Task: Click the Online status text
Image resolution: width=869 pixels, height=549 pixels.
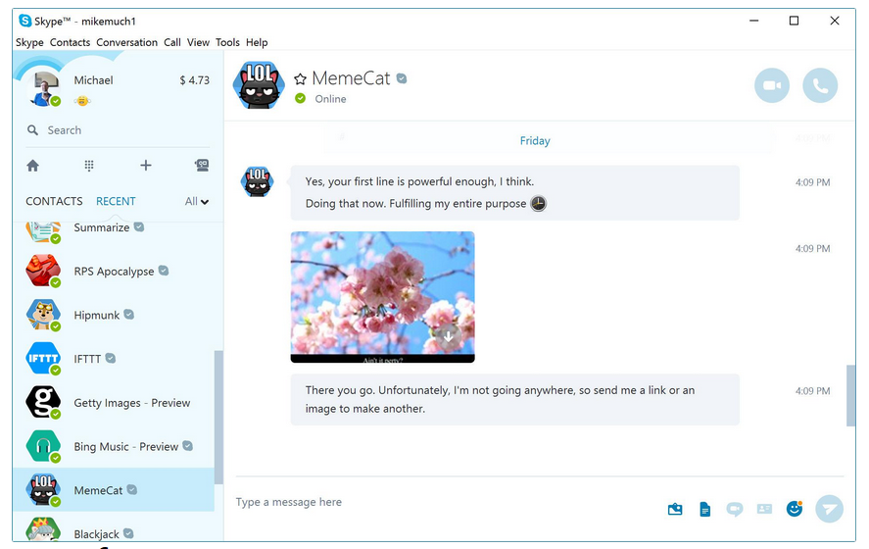Action: click(x=330, y=99)
